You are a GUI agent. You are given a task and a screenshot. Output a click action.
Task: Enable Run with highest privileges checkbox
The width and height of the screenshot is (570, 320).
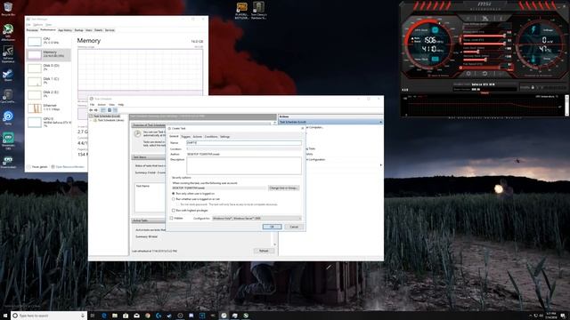(174, 211)
